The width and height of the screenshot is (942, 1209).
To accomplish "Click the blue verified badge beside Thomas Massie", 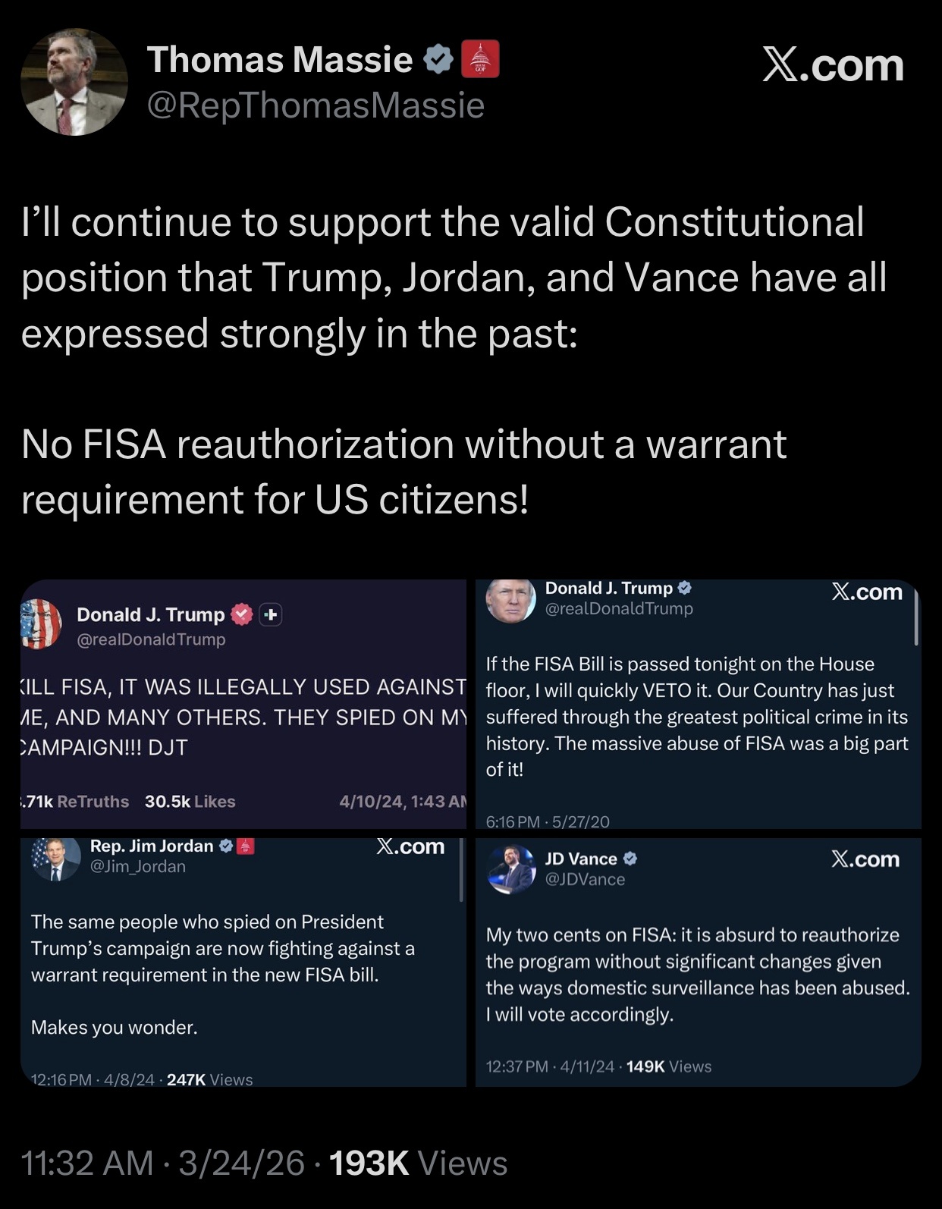I will point(438,60).
